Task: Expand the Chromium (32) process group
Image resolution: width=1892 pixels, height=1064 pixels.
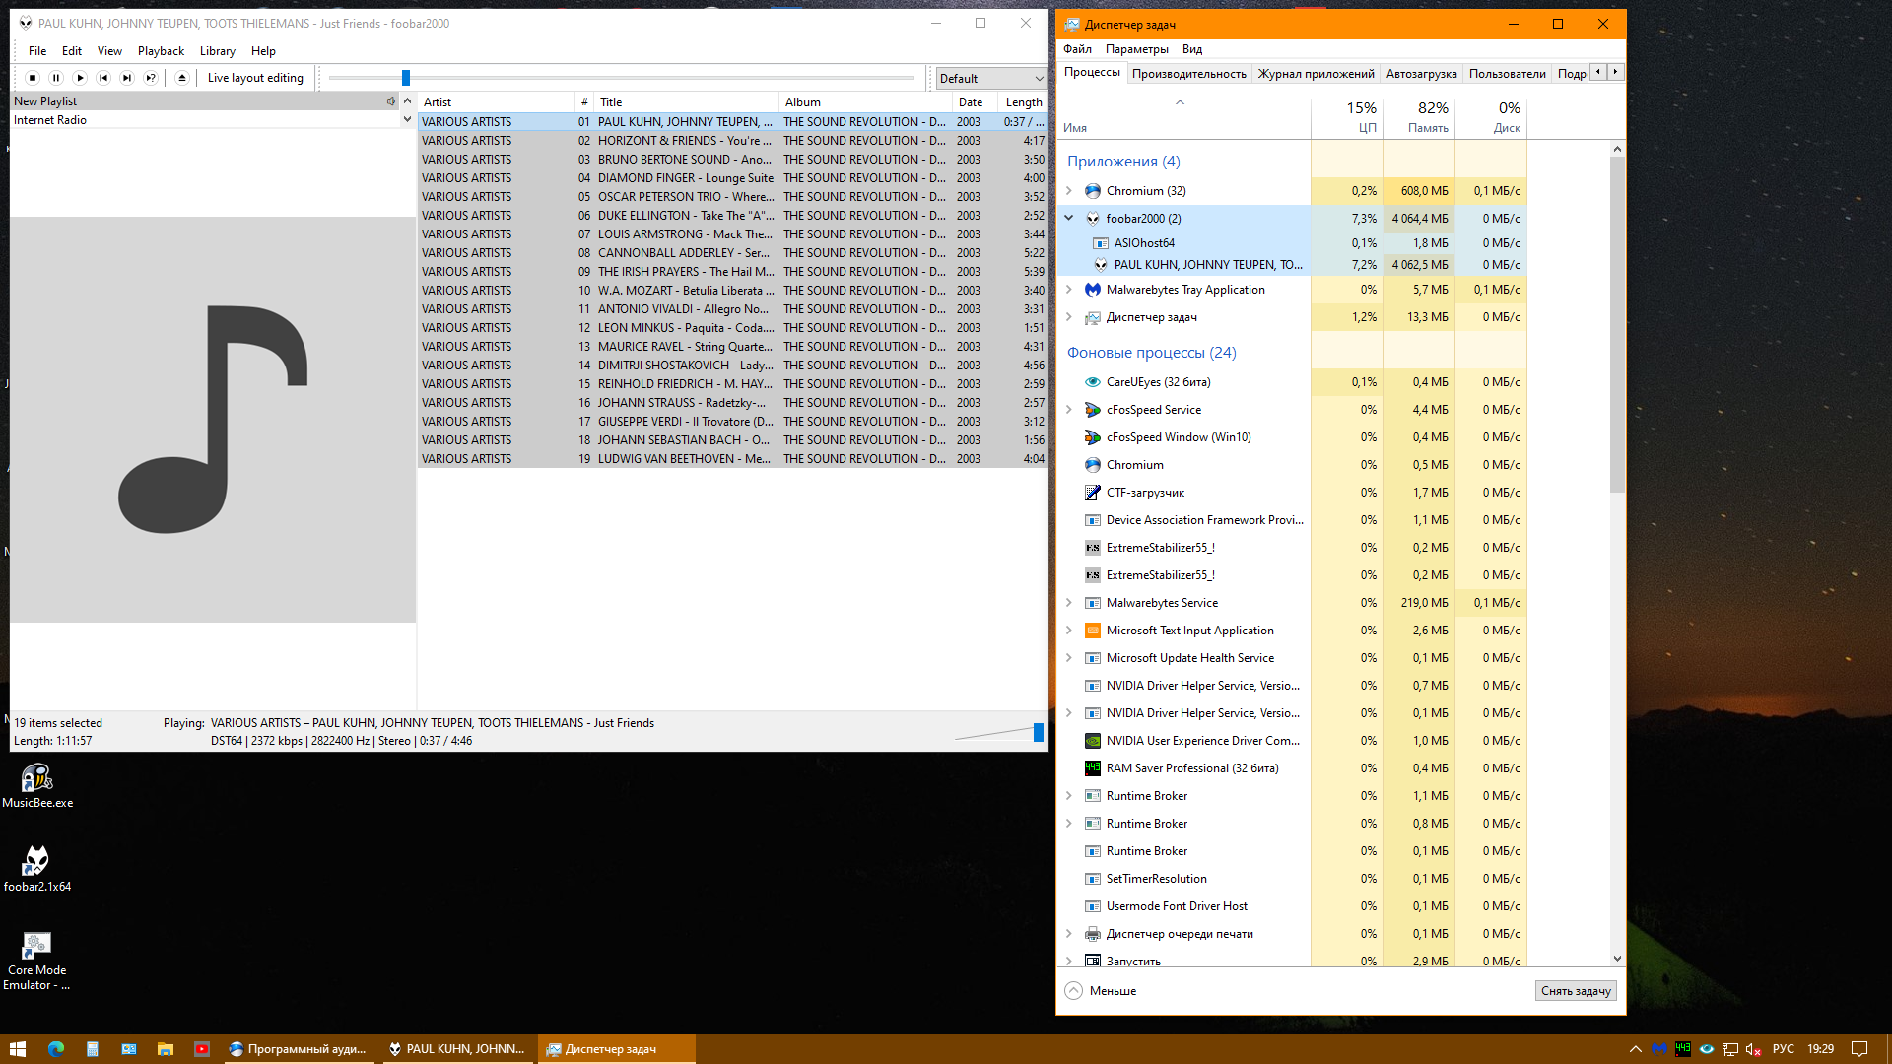Action: pos(1069,191)
